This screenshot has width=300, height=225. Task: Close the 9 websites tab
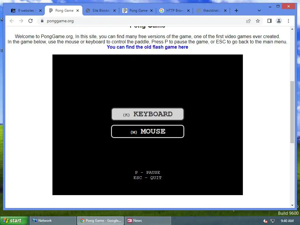40,11
